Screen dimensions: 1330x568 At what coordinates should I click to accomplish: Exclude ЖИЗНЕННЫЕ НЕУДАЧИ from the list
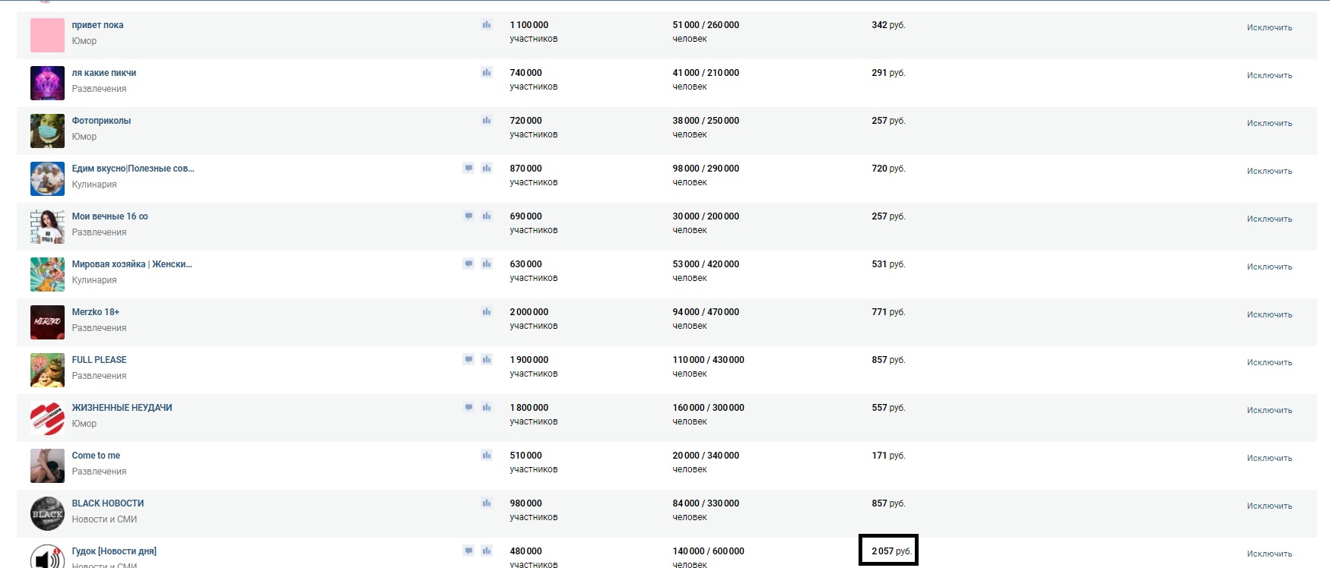coord(1269,410)
